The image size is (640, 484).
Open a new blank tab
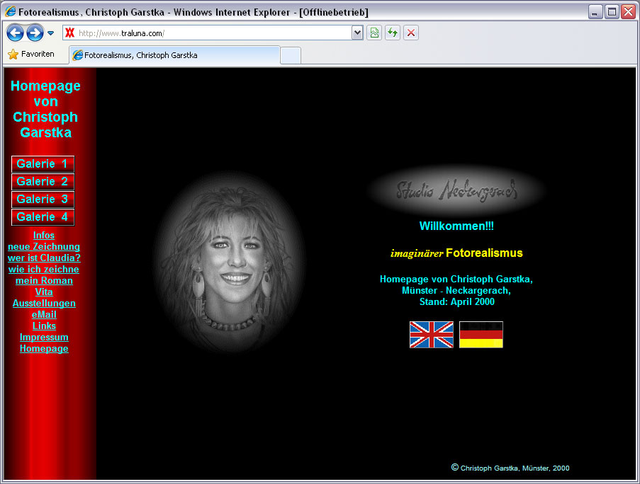291,55
